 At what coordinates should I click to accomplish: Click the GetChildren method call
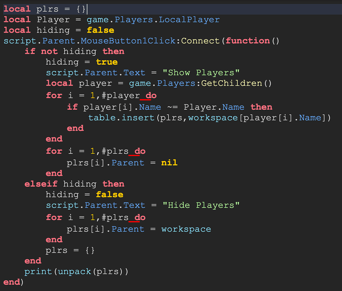point(231,83)
